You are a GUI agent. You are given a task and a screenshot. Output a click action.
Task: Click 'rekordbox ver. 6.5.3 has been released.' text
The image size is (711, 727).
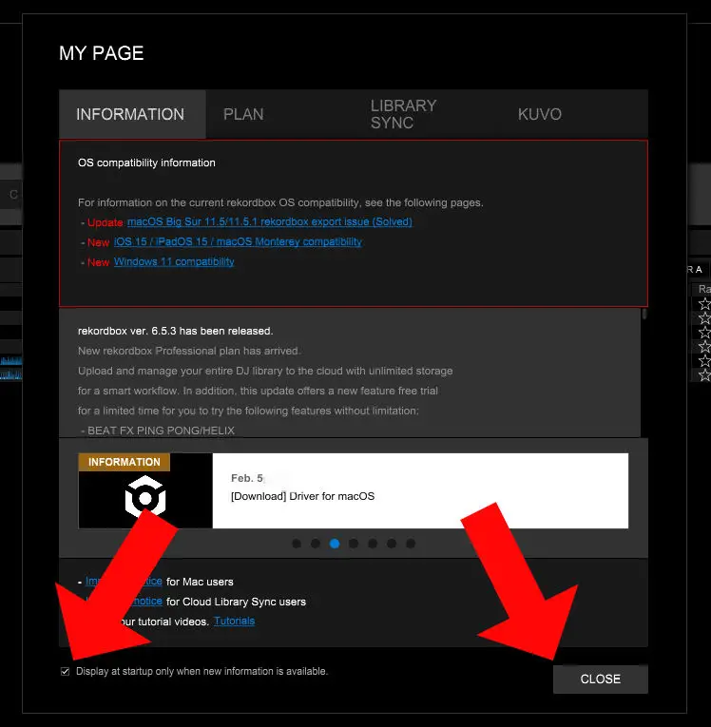click(x=175, y=331)
